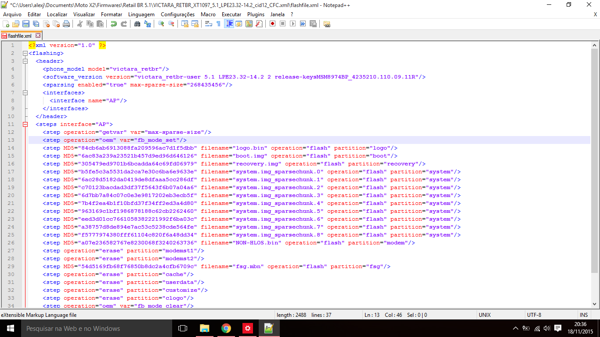600x337 pixels.
Task: Undo last edit with green arrow
Action: click(114, 24)
